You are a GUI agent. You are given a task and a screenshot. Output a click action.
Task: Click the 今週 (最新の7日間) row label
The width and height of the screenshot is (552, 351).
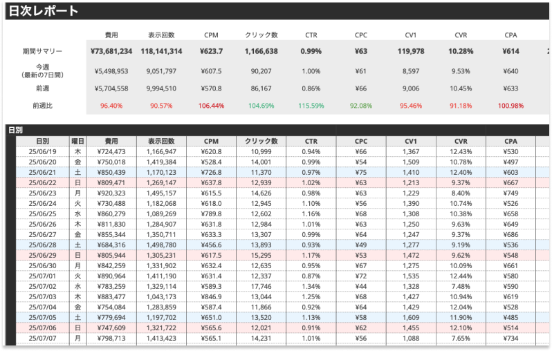tap(43, 70)
